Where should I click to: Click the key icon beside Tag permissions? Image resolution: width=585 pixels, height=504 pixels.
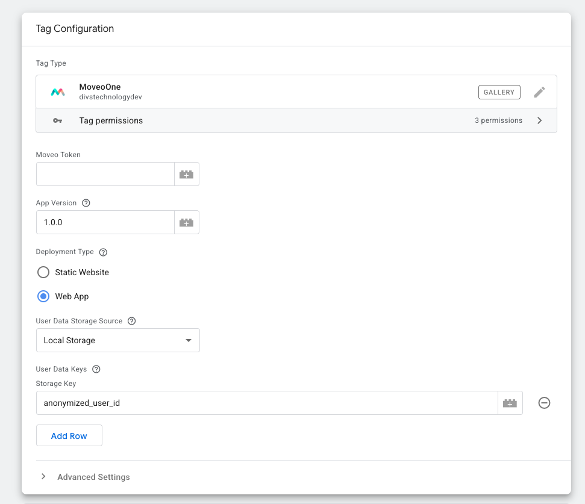point(57,120)
